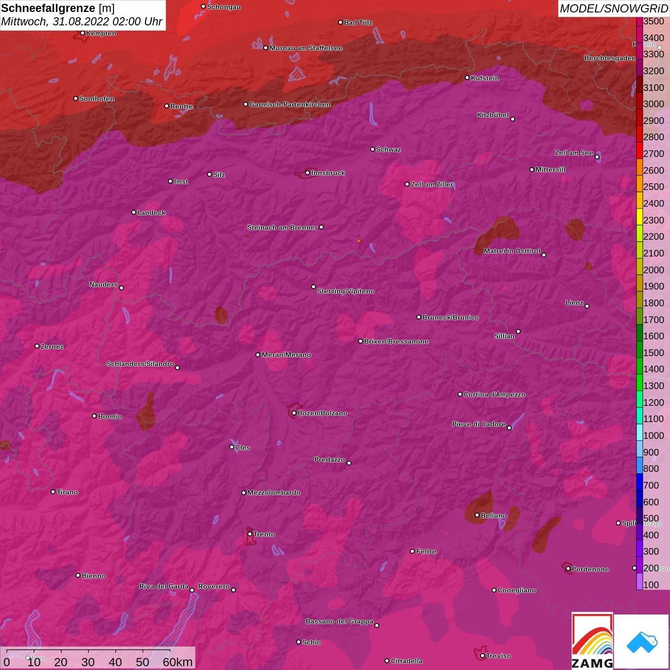This screenshot has height=670, width=670.
Task: Click the ZAMG rainbow logo
Action: coord(592,641)
